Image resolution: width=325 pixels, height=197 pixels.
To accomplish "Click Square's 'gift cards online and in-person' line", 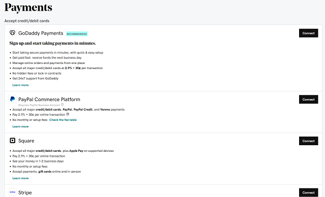I will tap(46, 172).
